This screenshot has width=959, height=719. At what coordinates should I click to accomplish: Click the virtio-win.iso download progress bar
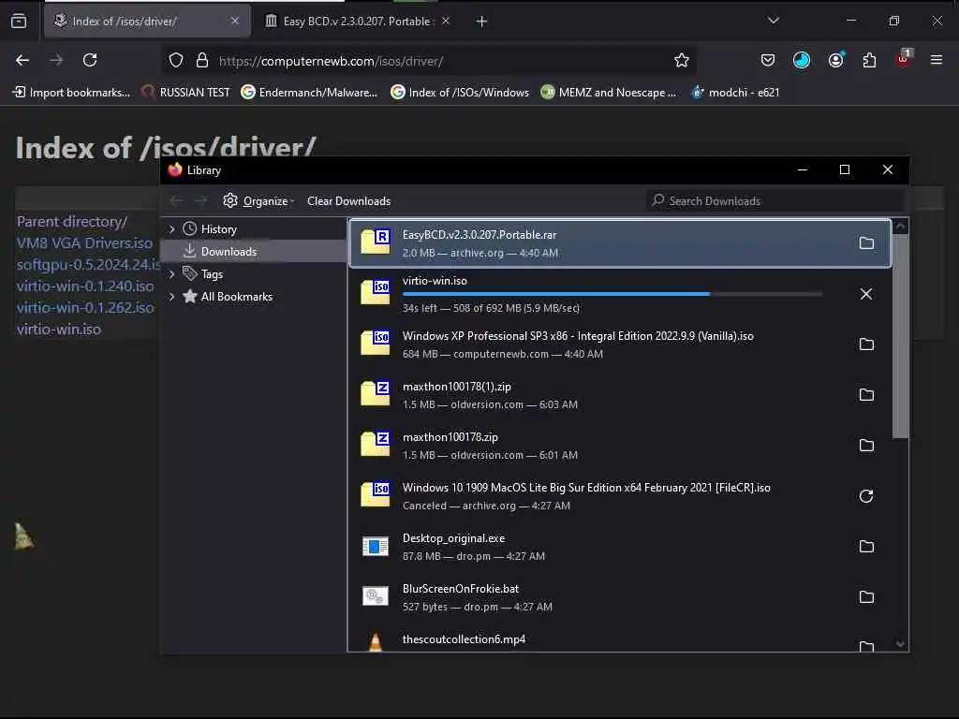click(x=612, y=294)
